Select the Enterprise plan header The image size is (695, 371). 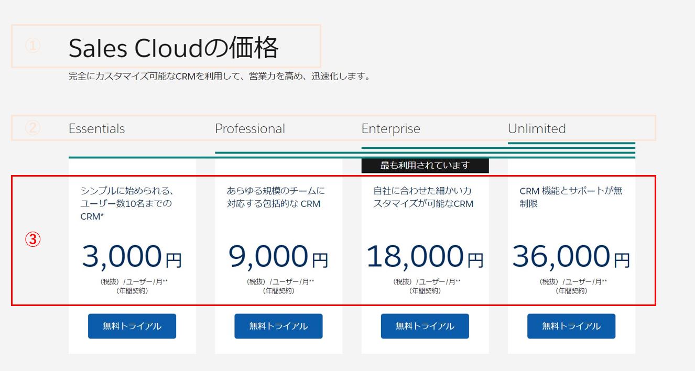coord(390,128)
